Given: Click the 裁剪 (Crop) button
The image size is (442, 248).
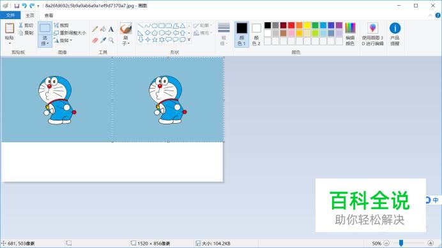Looking at the screenshot, I should coord(61,25).
